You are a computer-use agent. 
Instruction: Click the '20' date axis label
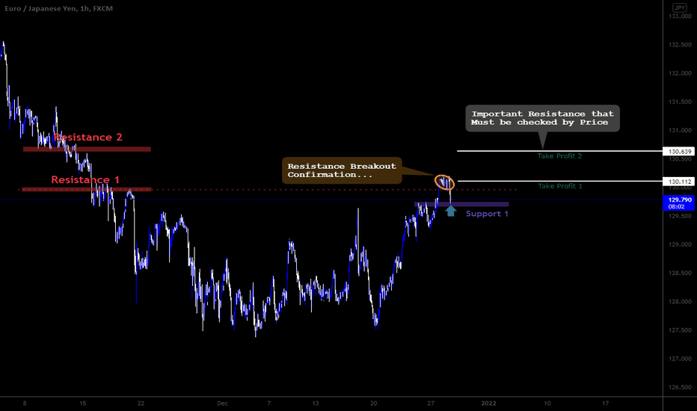(x=373, y=404)
